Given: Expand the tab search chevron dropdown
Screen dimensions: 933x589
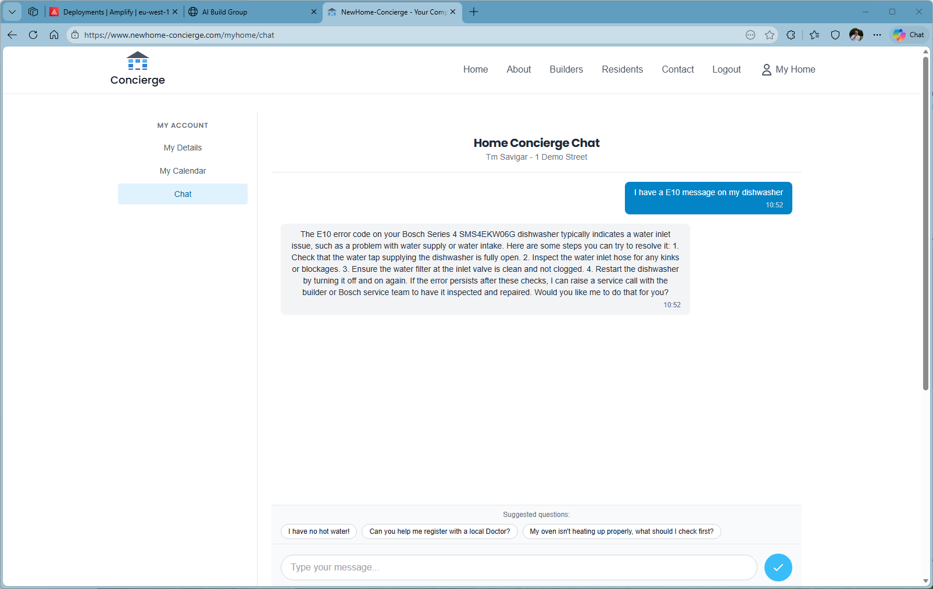Looking at the screenshot, I should coord(12,12).
